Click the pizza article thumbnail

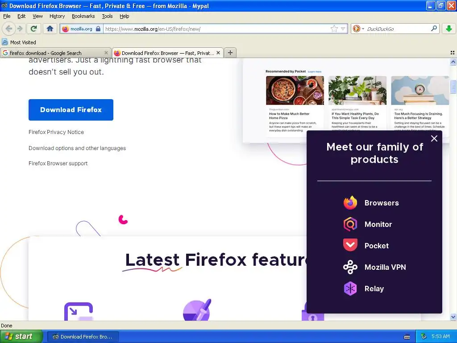pyautogui.click(x=295, y=90)
